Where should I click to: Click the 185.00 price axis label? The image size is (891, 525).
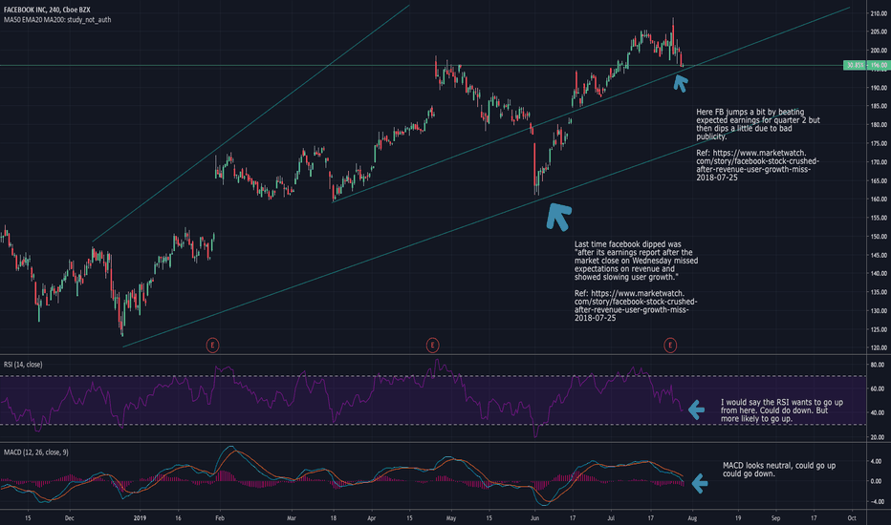pos(879,106)
